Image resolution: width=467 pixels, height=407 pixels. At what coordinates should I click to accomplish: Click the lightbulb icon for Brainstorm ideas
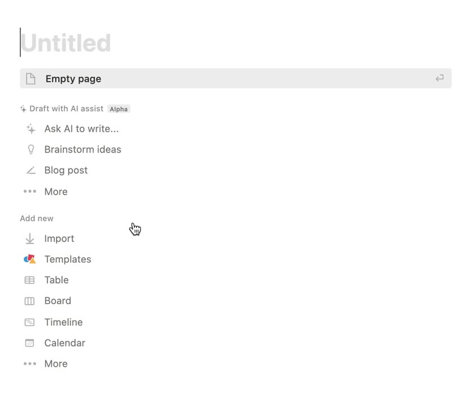(31, 150)
